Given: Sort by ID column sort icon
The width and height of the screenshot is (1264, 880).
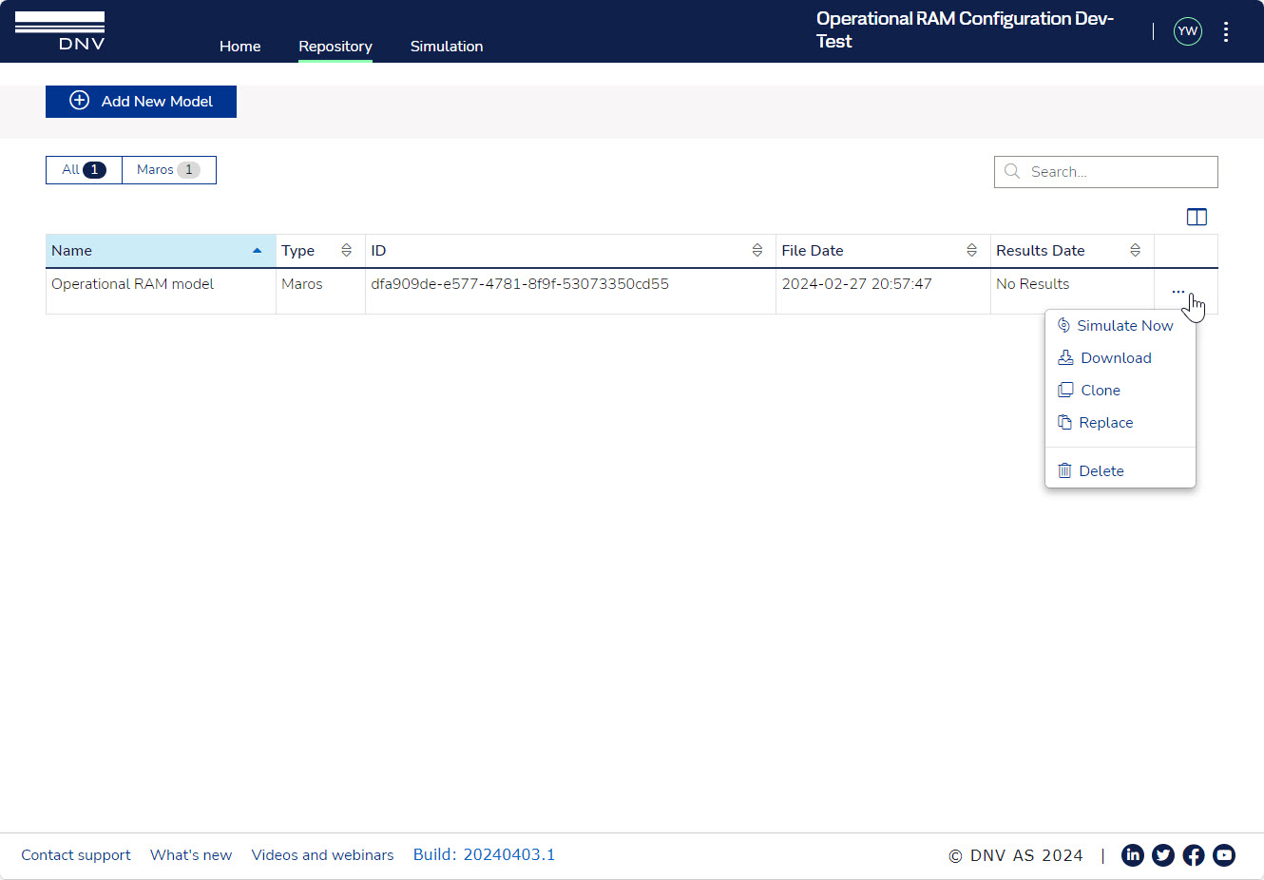Looking at the screenshot, I should [757, 250].
